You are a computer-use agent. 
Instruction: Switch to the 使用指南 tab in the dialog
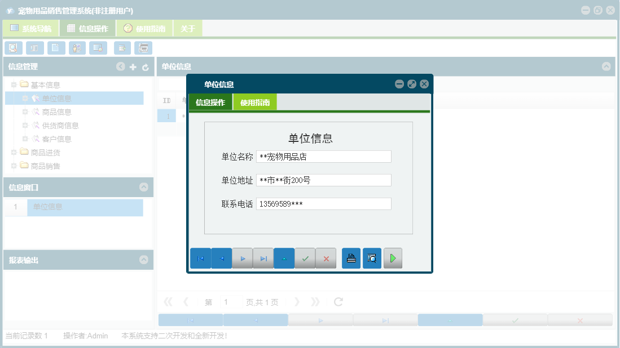pos(254,102)
